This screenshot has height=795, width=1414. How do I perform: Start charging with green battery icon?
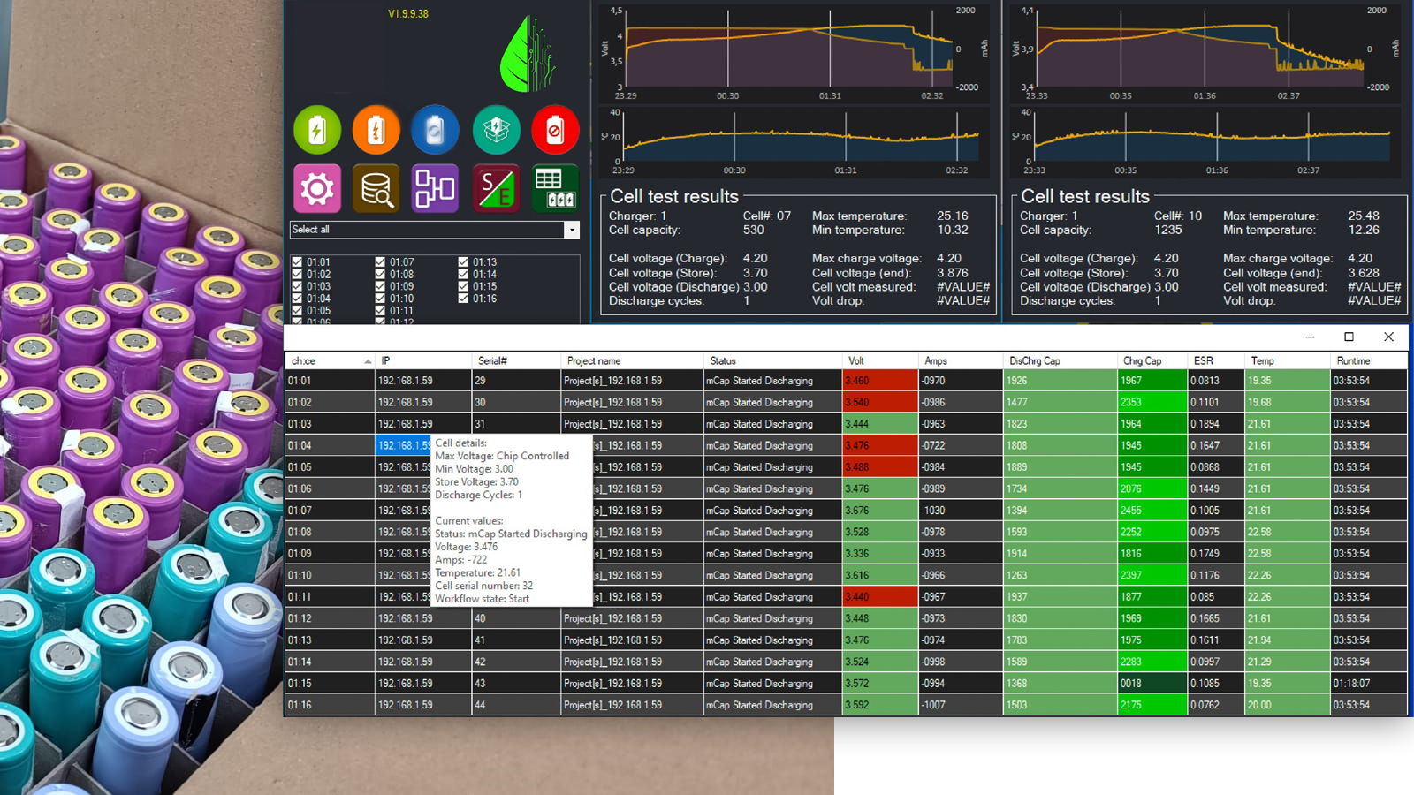click(x=317, y=130)
